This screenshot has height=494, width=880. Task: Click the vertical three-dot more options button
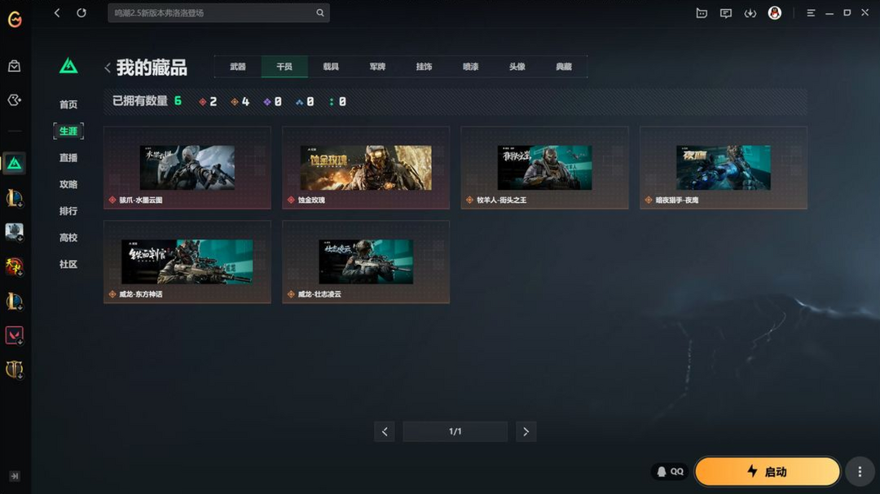point(860,471)
